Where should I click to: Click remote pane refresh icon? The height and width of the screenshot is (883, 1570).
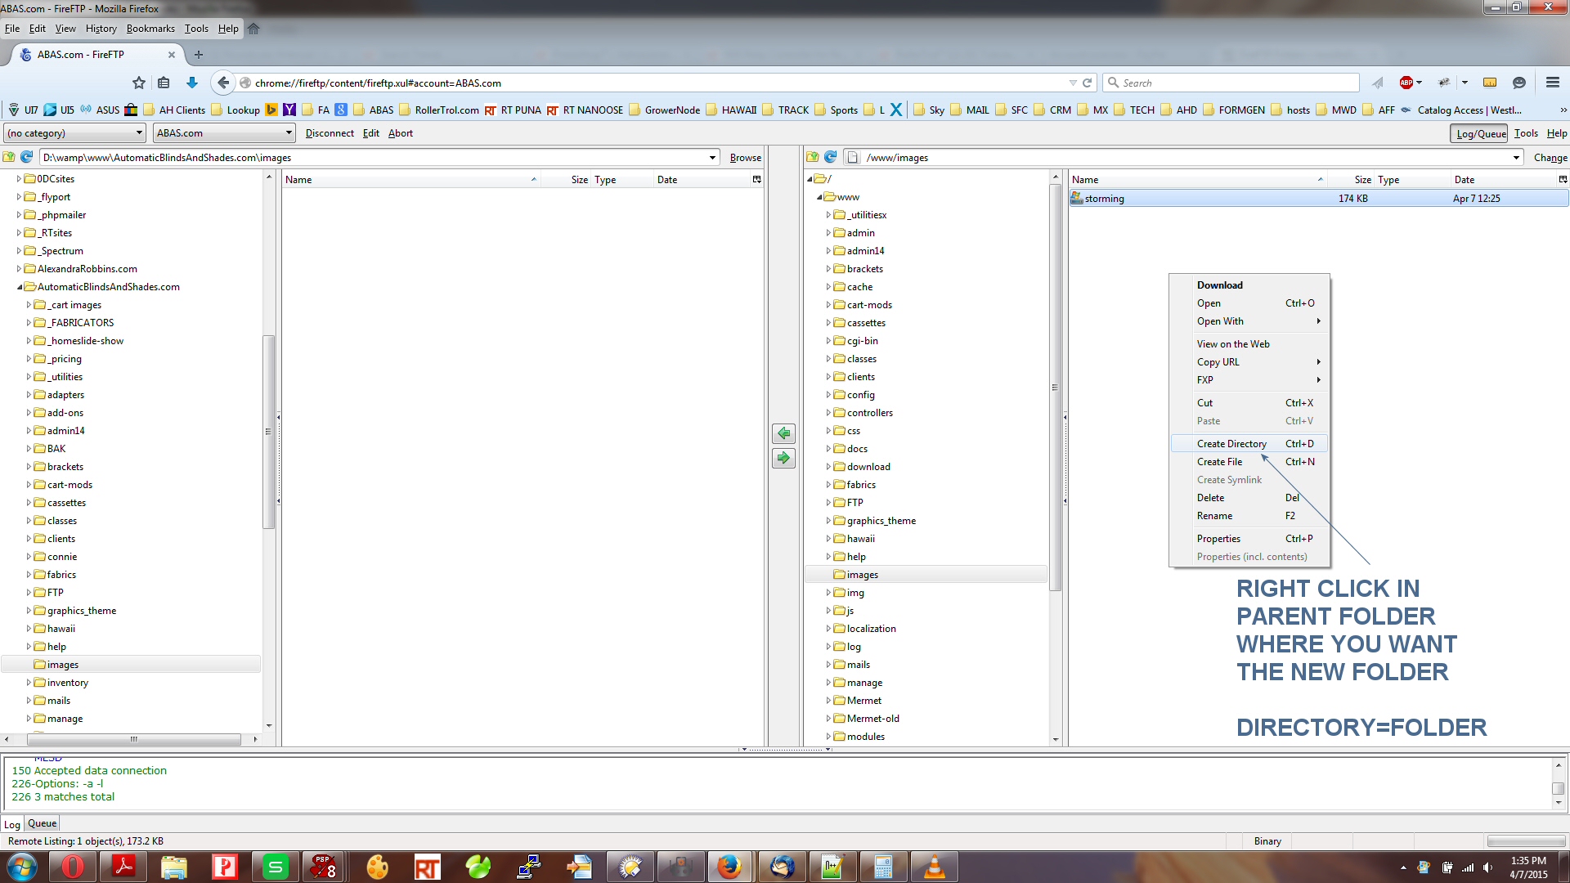click(x=831, y=157)
